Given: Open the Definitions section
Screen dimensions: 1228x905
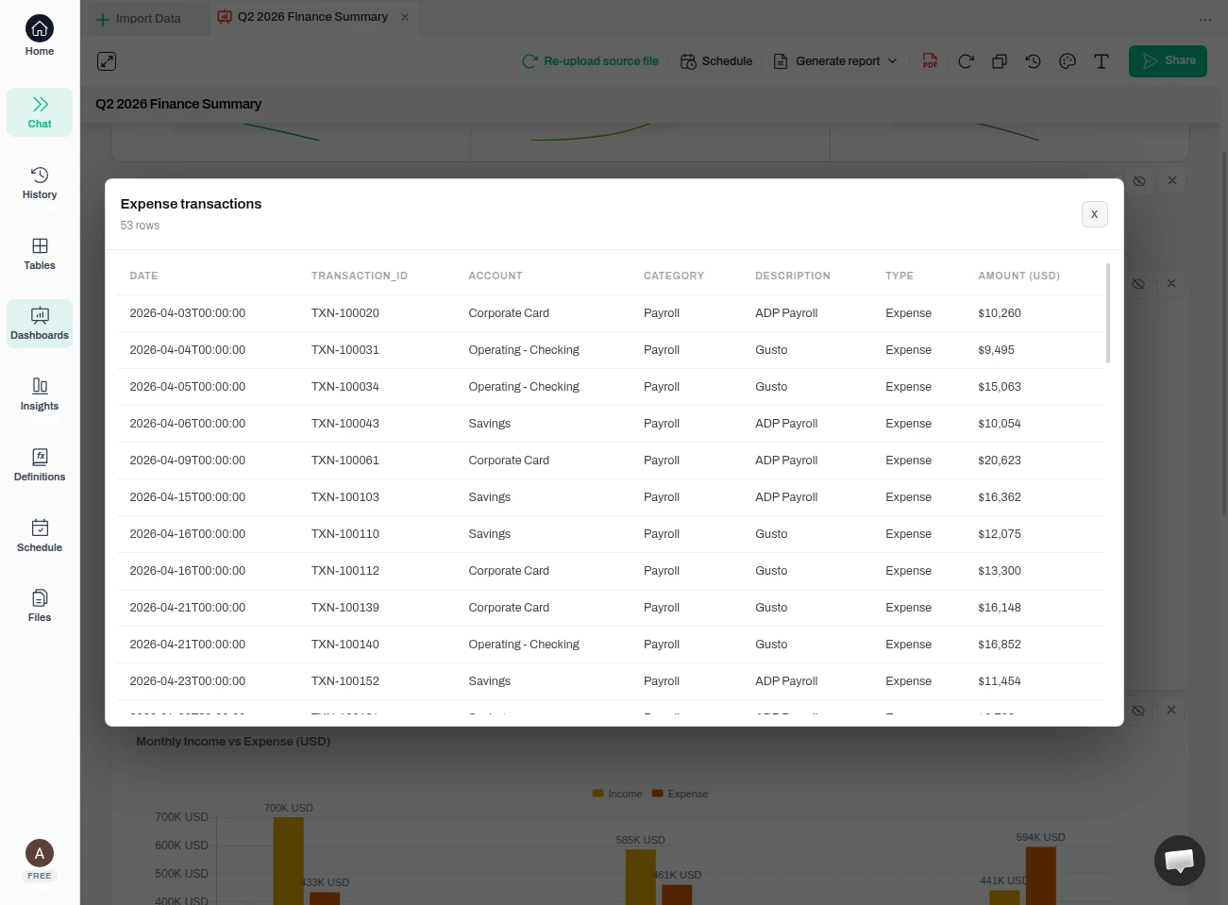Looking at the screenshot, I should 40,465.
